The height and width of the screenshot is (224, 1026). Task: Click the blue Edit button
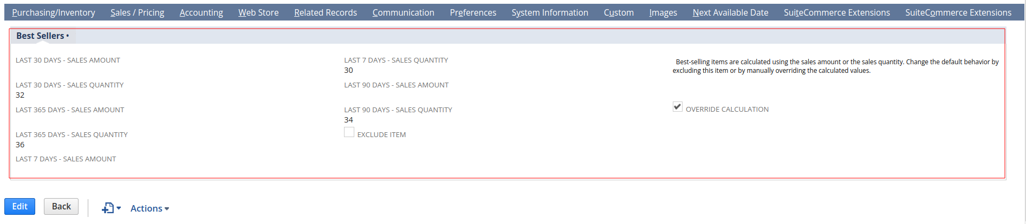20,206
